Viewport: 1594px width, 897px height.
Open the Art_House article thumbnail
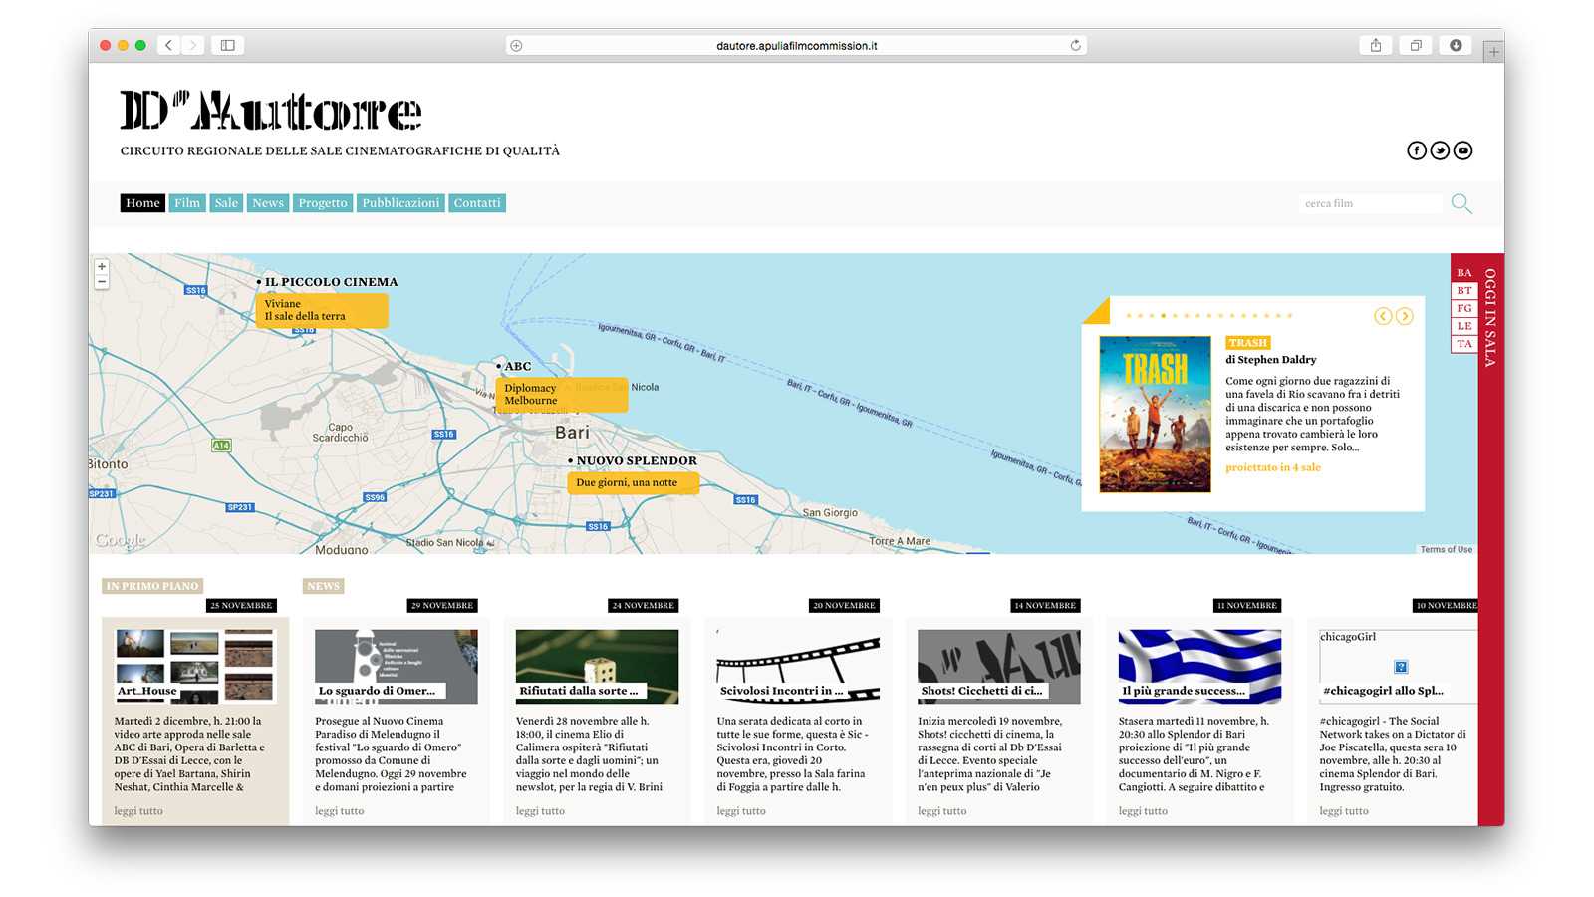coord(195,666)
